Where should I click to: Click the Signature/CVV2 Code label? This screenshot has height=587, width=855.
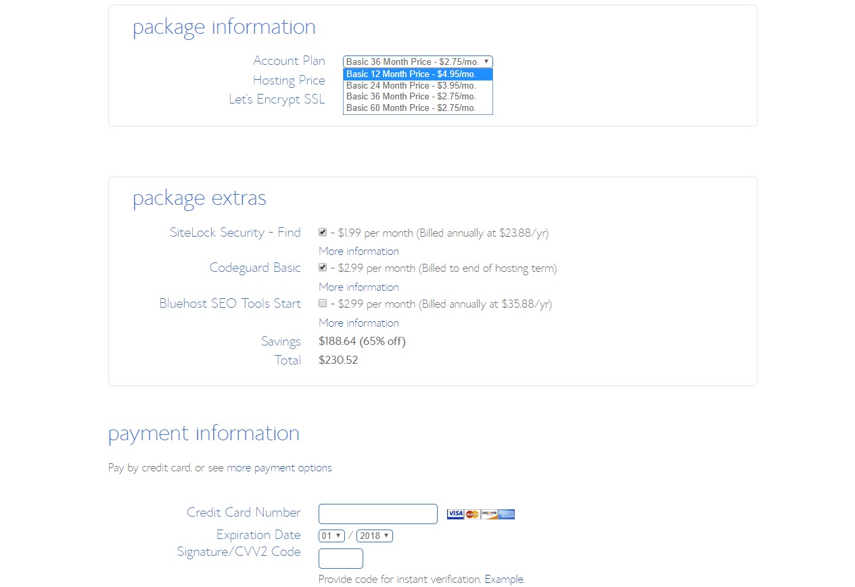[x=239, y=551]
